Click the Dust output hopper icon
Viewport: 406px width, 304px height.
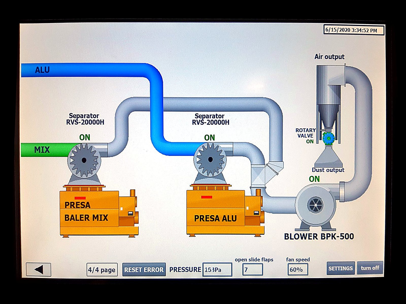pyautogui.click(x=329, y=156)
